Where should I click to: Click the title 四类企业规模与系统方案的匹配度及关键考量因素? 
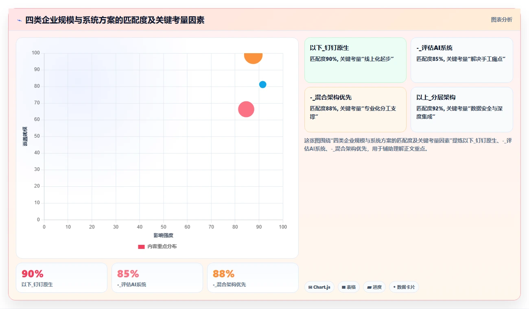point(115,20)
